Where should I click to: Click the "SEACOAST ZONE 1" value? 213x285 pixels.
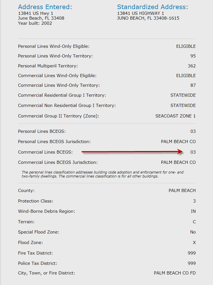click(x=175, y=116)
